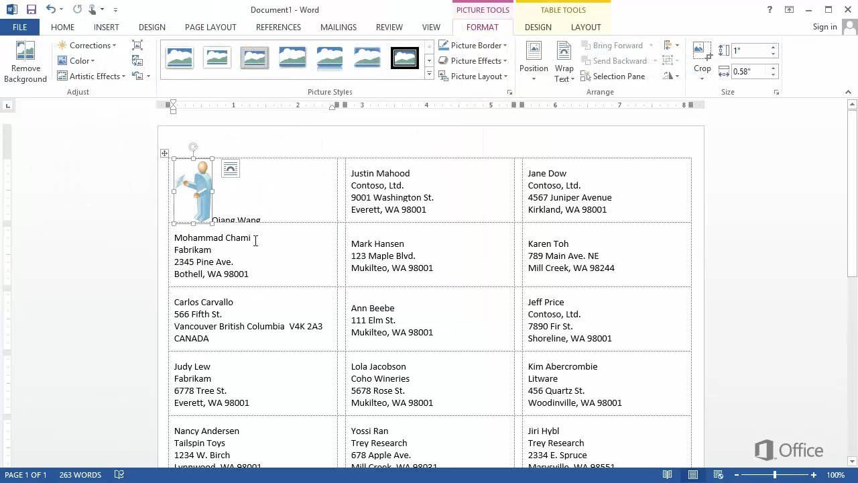The height and width of the screenshot is (483, 858).
Task: Click the Shape Width field showing 0.58"
Action: pyautogui.click(x=749, y=71)
